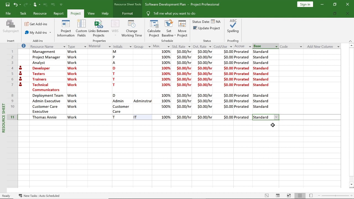Click overallocated indicator on Developer row

(x=20, y=68)
